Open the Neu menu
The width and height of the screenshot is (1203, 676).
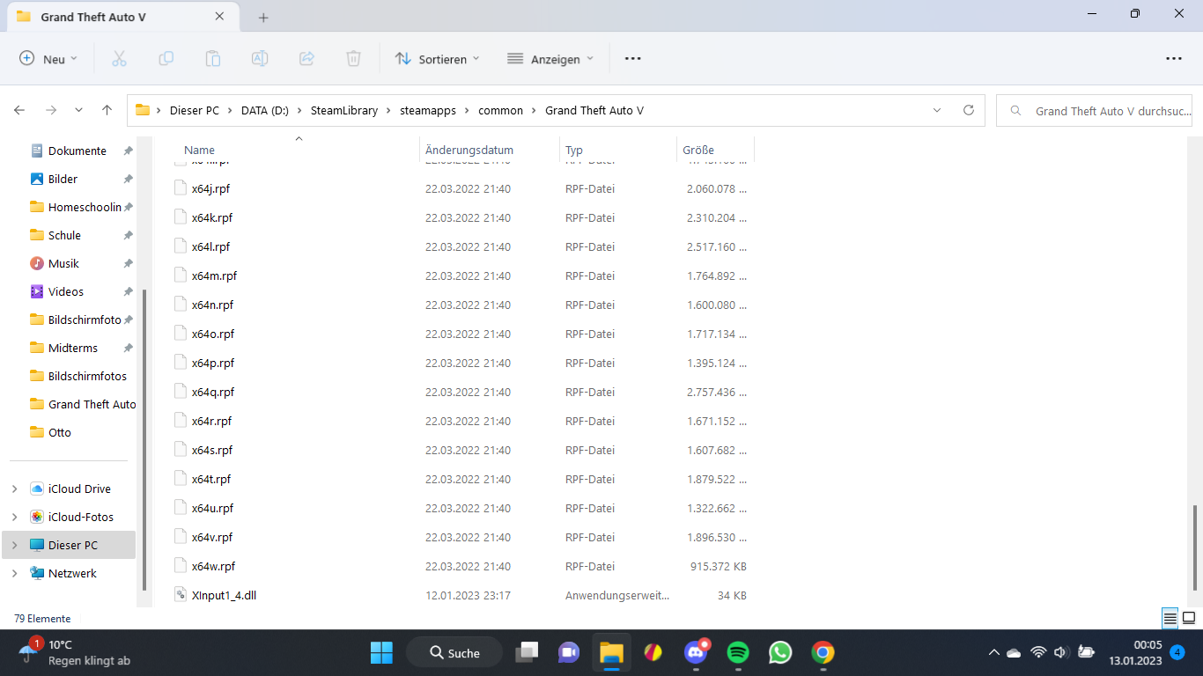pos(48,59)
